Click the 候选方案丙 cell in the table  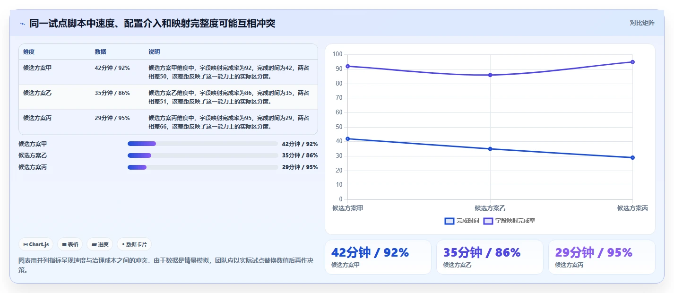37,118
